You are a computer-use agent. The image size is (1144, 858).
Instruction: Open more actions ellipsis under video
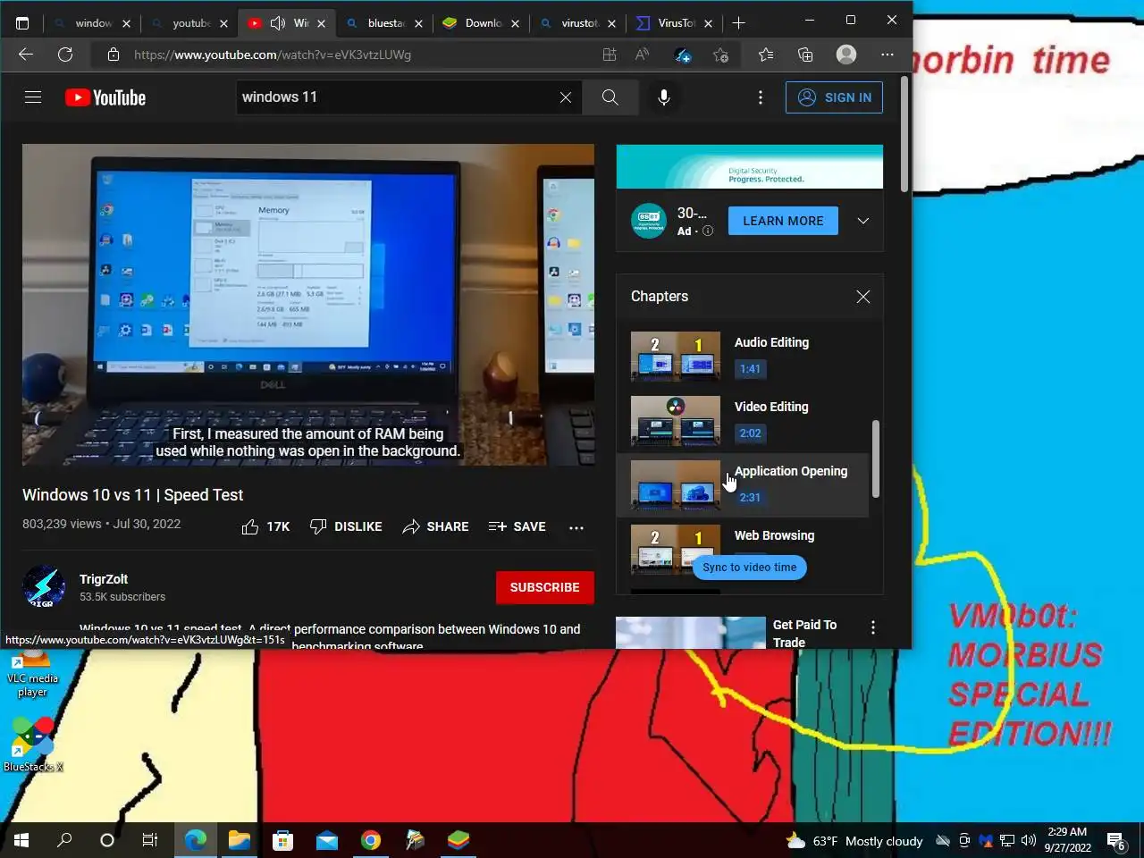pyautogui.click(x=576, y=527)
